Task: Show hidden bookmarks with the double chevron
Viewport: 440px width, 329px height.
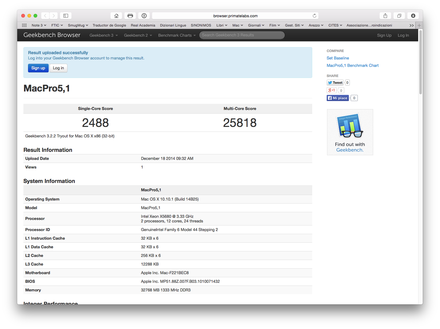Action: [411, 26]
